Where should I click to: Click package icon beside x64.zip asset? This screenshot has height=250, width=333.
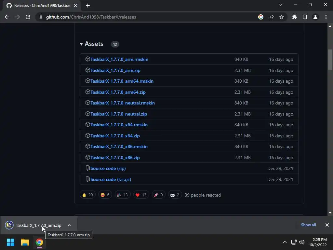[88, 135]
